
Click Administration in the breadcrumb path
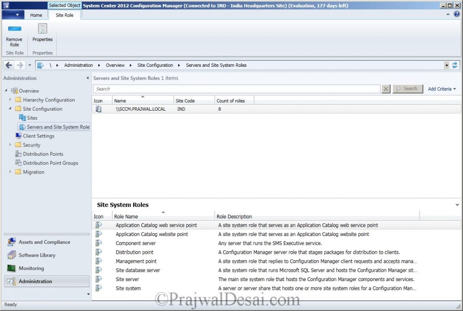(78, 65)
